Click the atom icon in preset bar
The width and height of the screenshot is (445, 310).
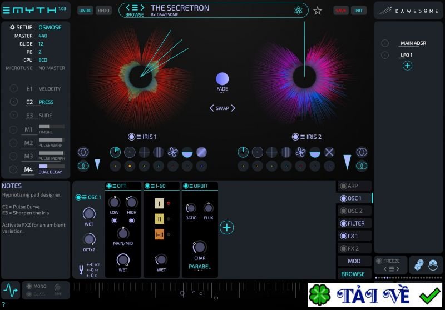298,11
